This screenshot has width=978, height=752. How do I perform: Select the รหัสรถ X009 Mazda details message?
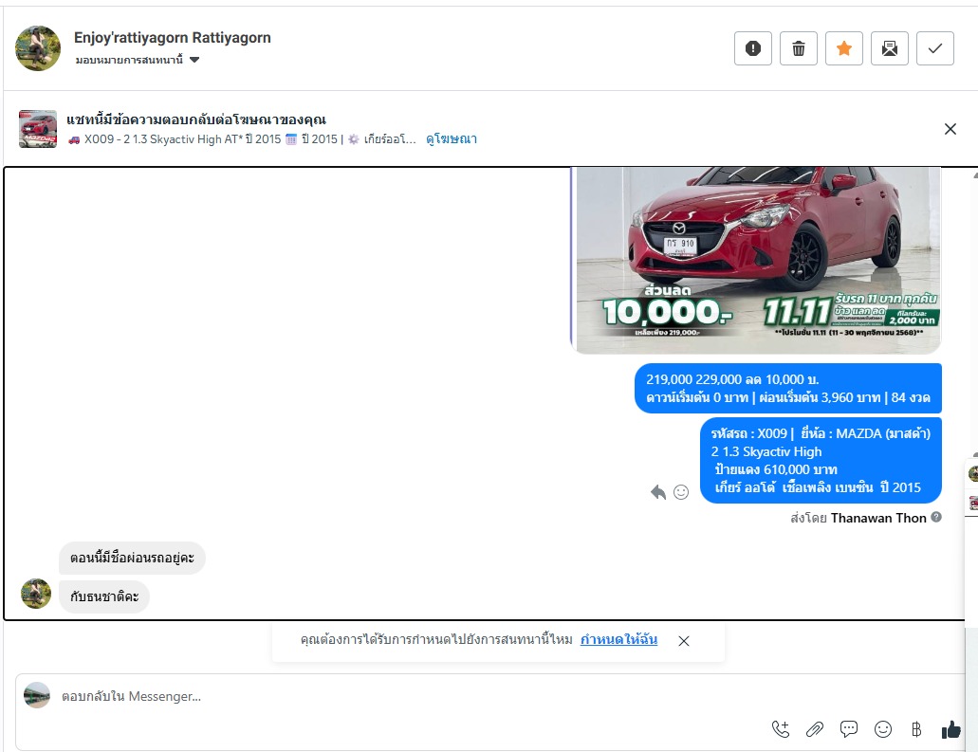(x=821, y=460)
